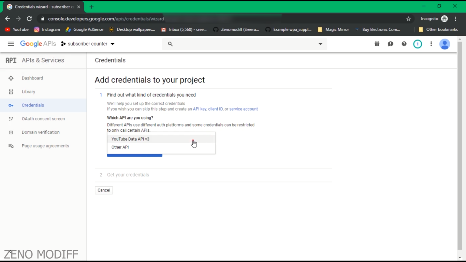Select Credentials in the sidebar
The image size is (466, 262).
click(x=43, y=105)
